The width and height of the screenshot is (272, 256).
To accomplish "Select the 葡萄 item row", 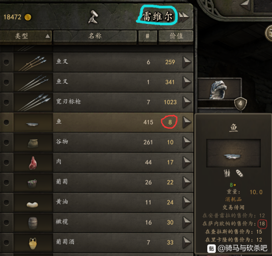I will pyautogui.click(x=97, y=182).
